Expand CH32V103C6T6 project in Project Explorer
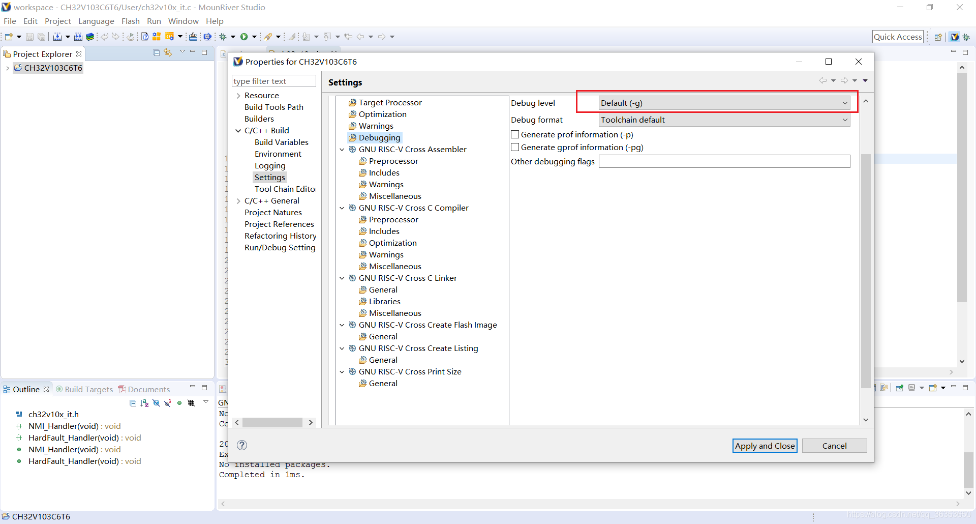Image resolution: width=976 pixels, height=524 pixels. point(7,68)
